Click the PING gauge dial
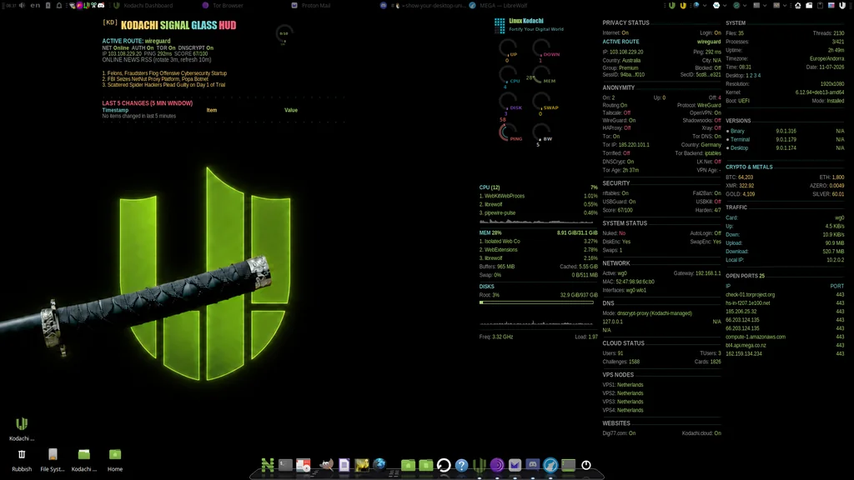854x480 pixels. tap(508, 132)
